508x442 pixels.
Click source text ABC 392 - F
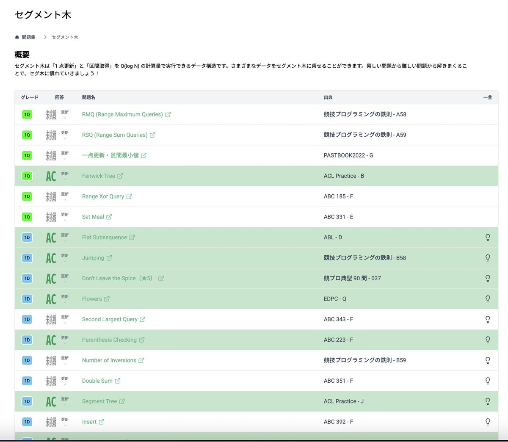point(338,422)
